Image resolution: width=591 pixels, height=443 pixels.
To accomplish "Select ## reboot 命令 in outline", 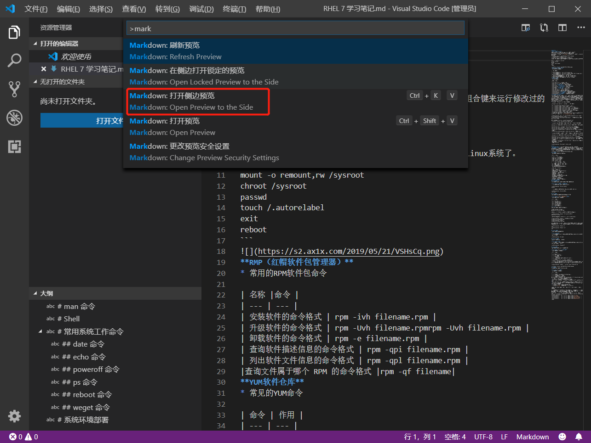I will pos(87,394).
